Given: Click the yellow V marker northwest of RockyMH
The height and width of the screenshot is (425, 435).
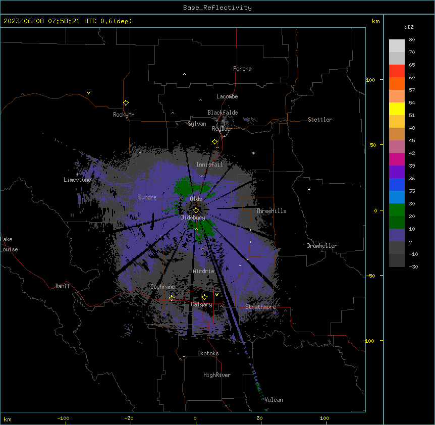Looking at the screenshot, I should (x=88, y=93).
